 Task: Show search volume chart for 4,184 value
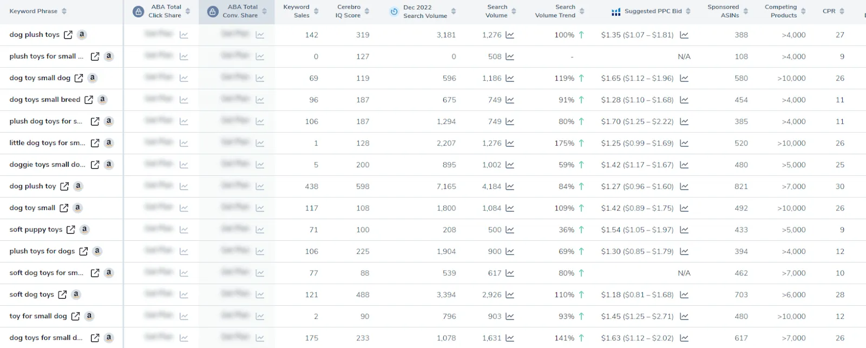coord(510,186)
